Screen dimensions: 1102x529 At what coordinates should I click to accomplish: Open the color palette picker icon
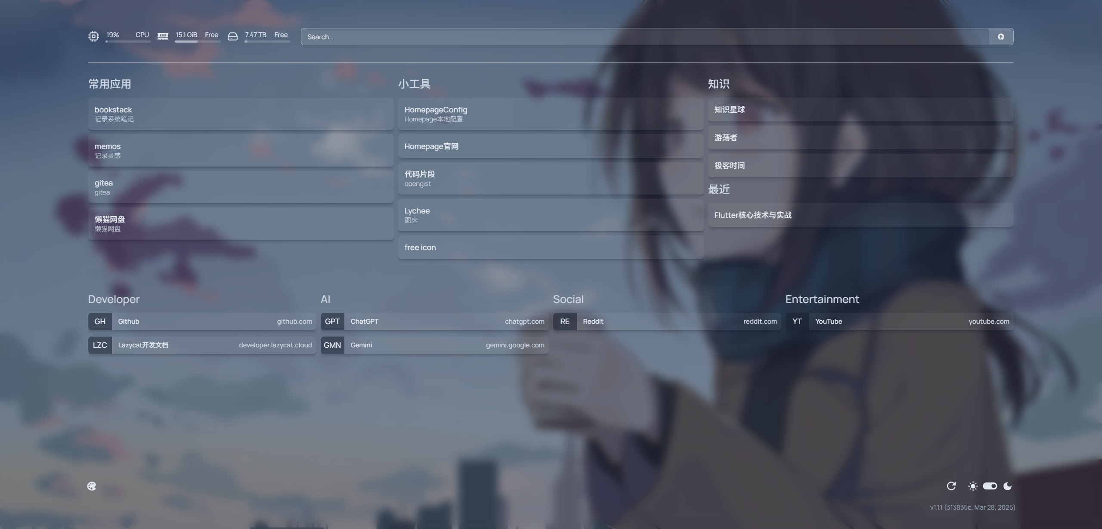pyautogui.click(x=92, y=486)
